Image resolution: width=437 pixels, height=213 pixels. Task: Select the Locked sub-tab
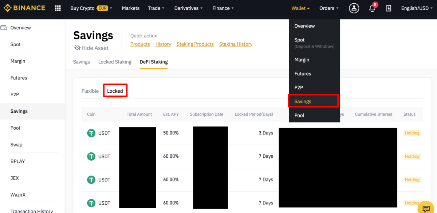115,91
